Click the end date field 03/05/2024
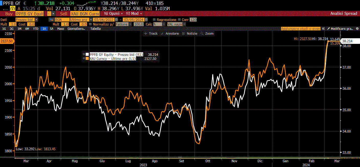This screenshot has width=360, height=167. [133, 20]
